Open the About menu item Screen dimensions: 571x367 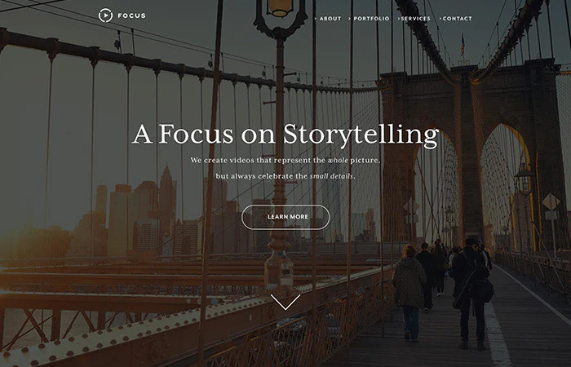click(330, 19)
